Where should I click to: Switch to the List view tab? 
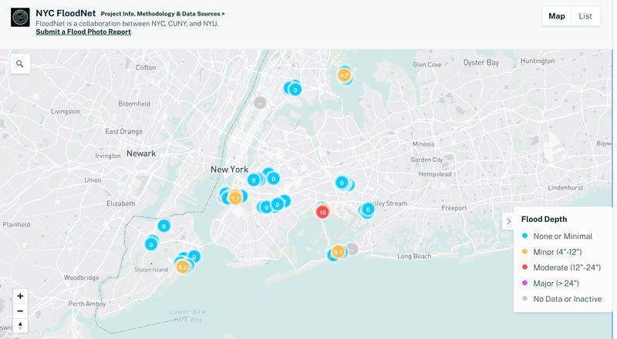[585, 16]
